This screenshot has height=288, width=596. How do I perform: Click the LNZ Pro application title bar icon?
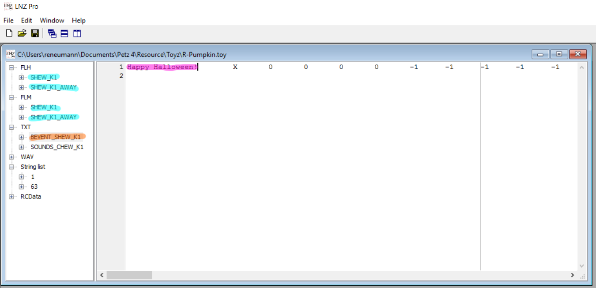point(8,6)
